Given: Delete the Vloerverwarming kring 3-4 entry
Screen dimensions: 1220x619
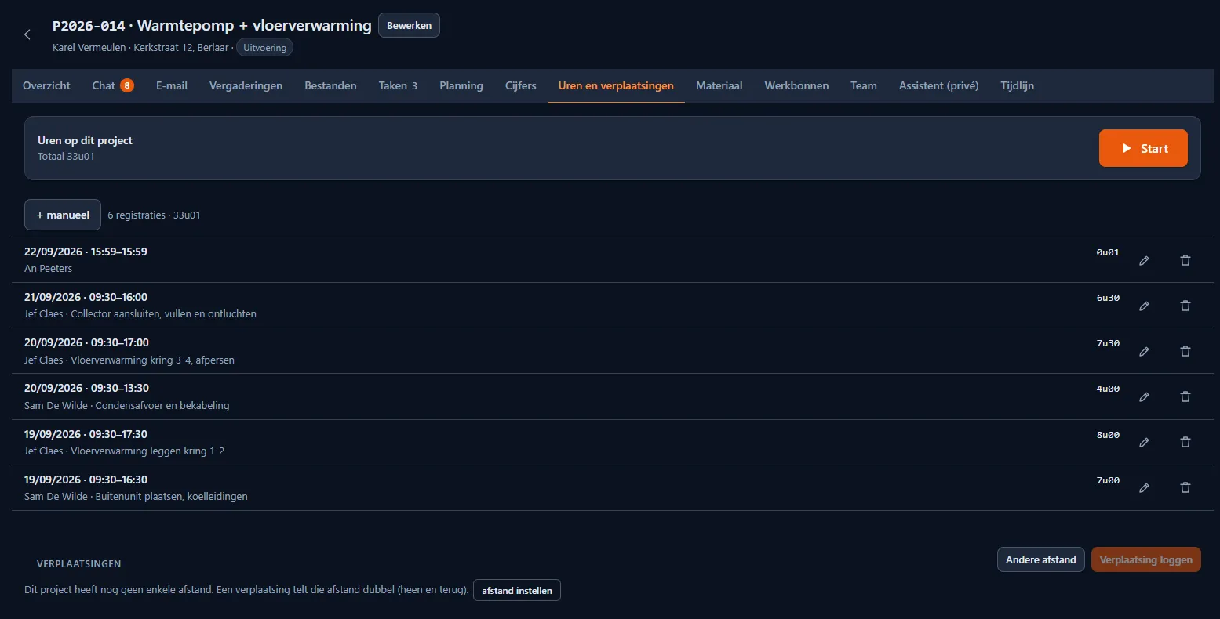Looking at the screenshot, I should [x=1185, y=351].
